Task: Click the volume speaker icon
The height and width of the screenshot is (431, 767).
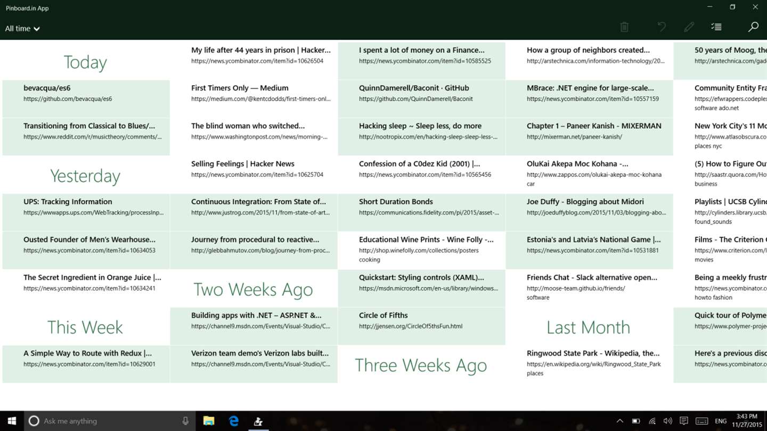Action: click(x=668, y=421)
